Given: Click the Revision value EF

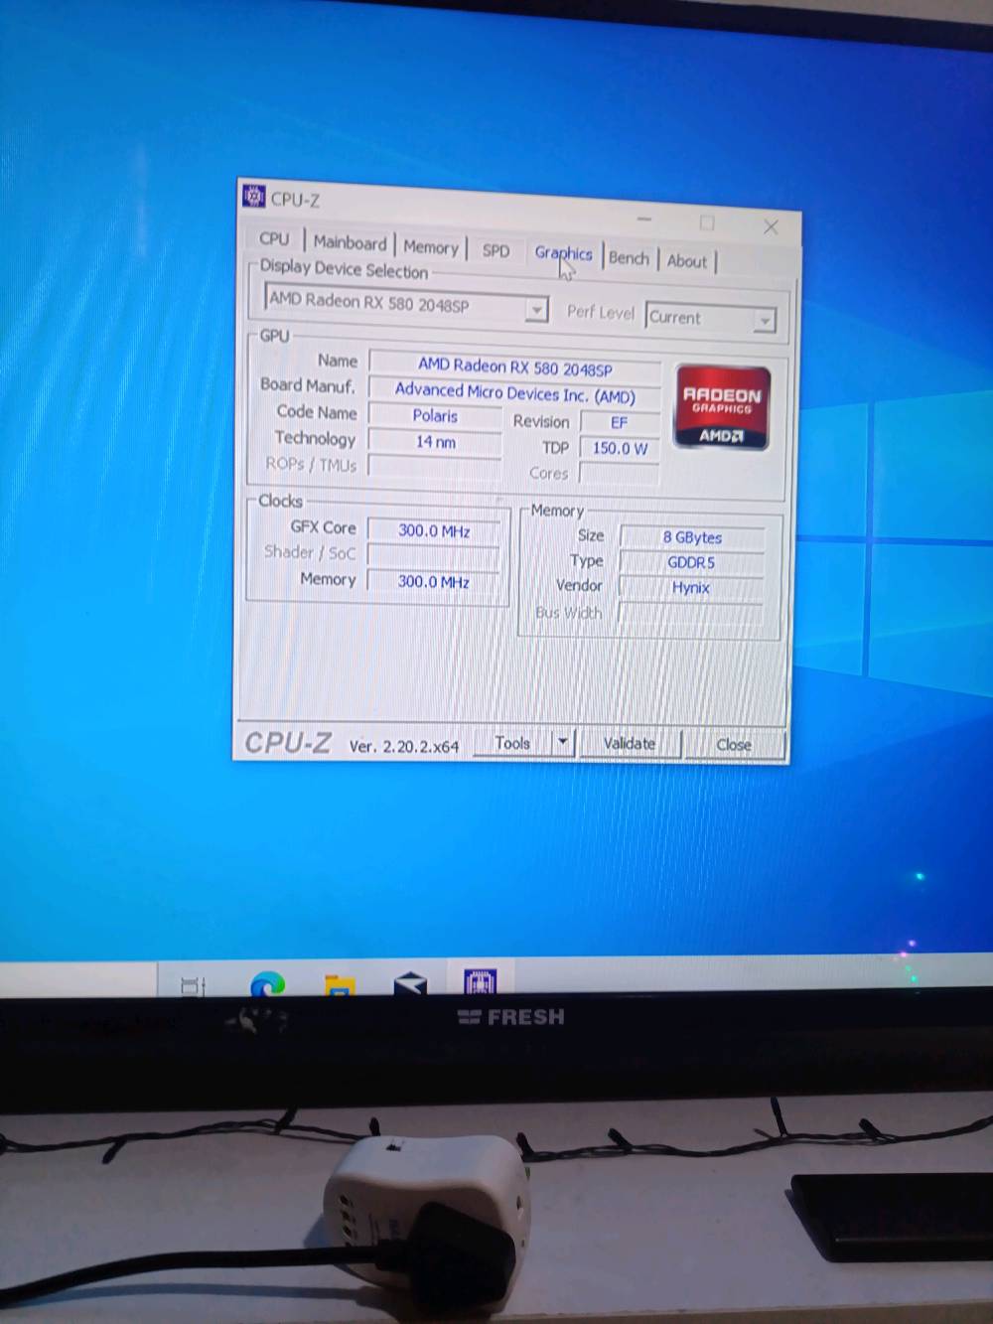Looking at the screenshot, I should coord(620,422).
